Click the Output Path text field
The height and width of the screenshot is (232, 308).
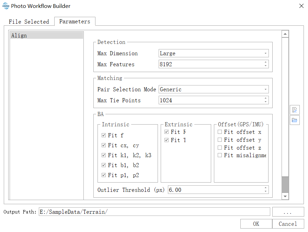click(x=154, y=212)
